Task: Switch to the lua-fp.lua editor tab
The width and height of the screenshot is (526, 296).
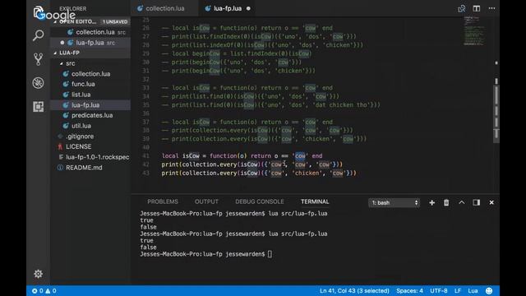Action: point(228,9)
